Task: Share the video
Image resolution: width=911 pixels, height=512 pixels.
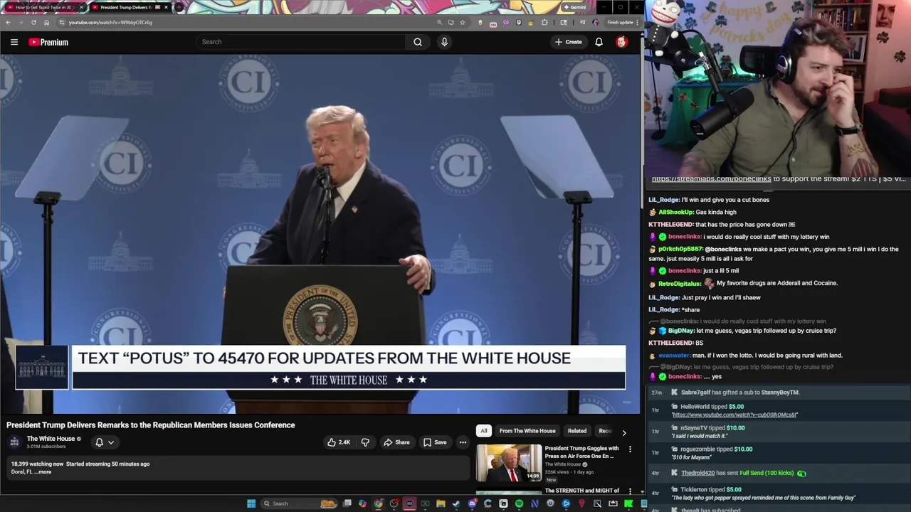Action: tap(396, 442)
